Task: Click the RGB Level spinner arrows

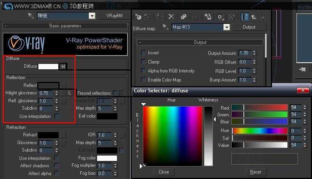Action: 254,71
